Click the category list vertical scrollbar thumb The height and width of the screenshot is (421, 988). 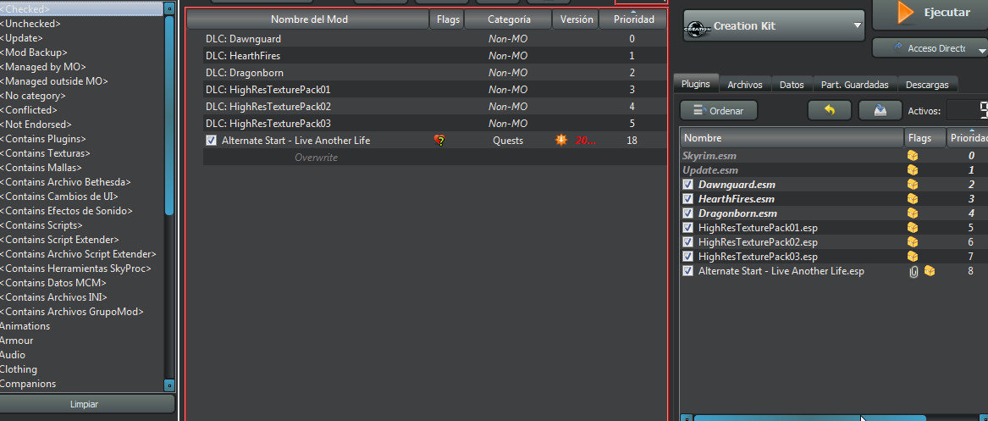pyautogui.click(x=168, y=115)
